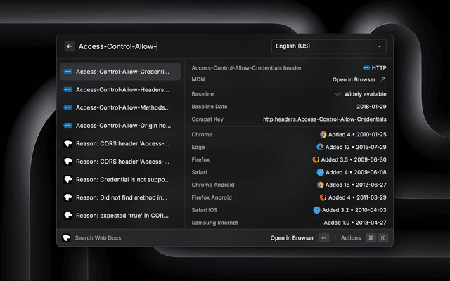Screen dimensions: 450x281
Task: Choose the Access-Control-Allow-Methods entry
Action: (x=120, y=107)
